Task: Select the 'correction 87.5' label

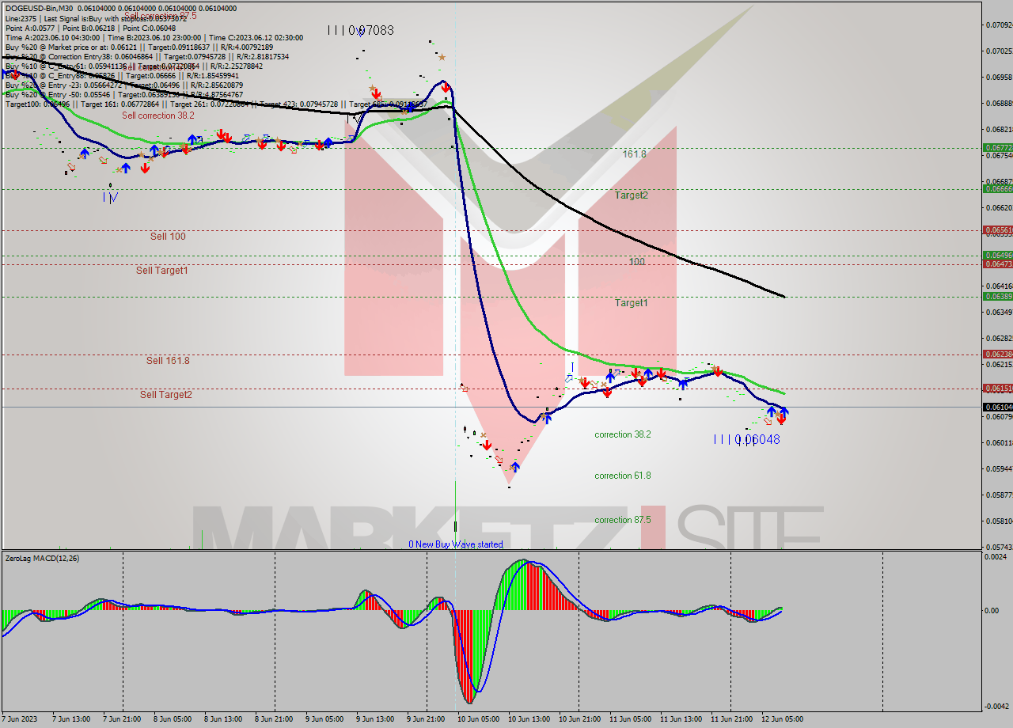Action: pos(623,520)
